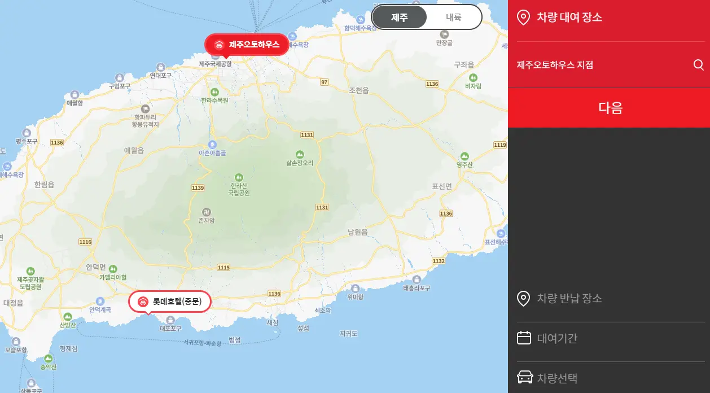Open the 대여기간 selection panel
The width and height of the screenshot is (710, 393).
coord(610,337)
